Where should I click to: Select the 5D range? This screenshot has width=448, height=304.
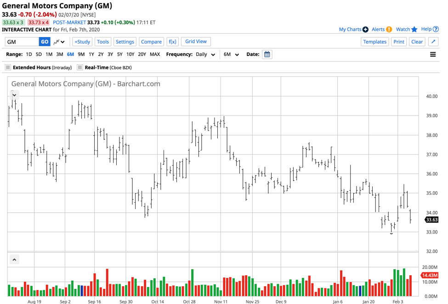(39, 54)
